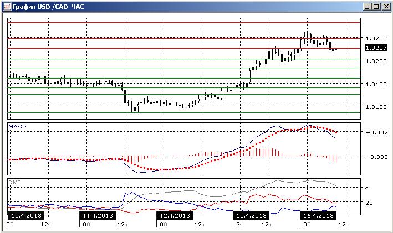Click the +0.000 MACD scale value

coord(376,157)
